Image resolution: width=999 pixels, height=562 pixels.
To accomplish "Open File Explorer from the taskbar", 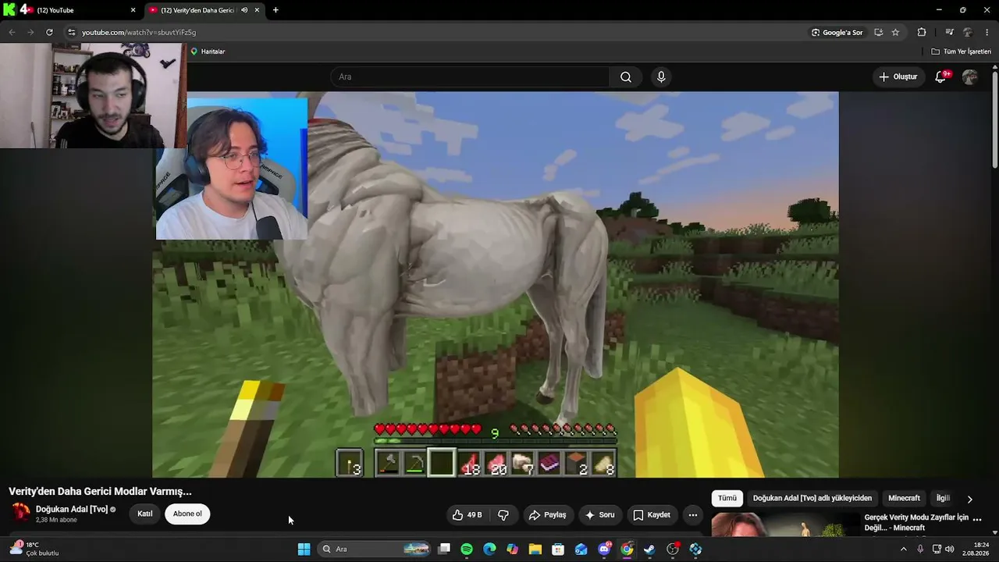I will (535, 549).
